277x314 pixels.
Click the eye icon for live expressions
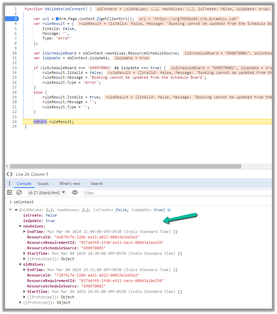click(75, 193)
